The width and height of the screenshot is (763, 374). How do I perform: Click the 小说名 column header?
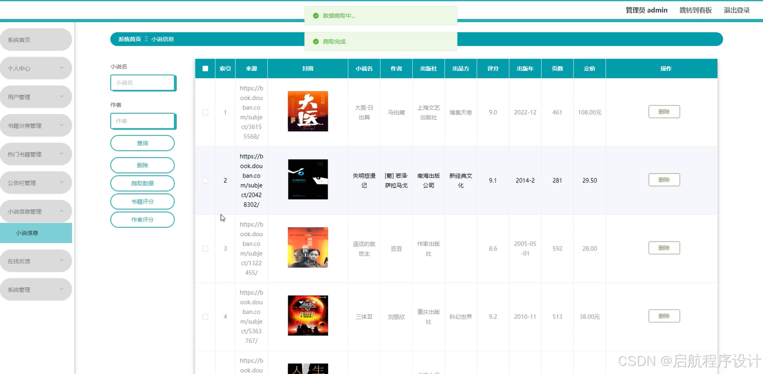point(364,69)
